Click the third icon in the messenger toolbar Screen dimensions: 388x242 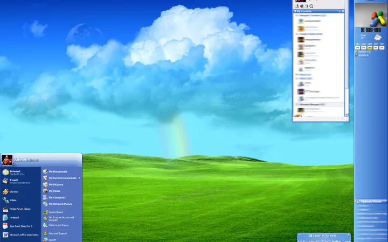coord(307,6)
